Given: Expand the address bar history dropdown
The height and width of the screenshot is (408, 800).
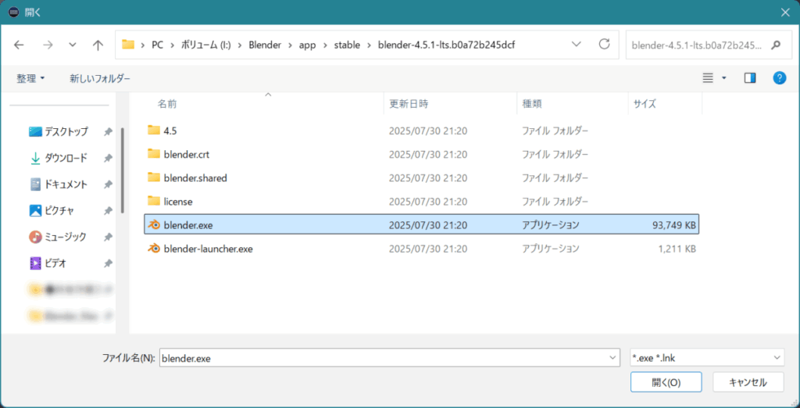Looking at the screenshot, I should point(576,45).
